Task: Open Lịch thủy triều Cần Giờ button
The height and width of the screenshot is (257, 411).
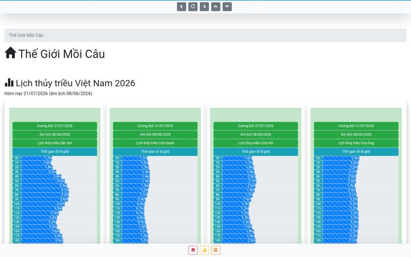Action: point(55,143)
